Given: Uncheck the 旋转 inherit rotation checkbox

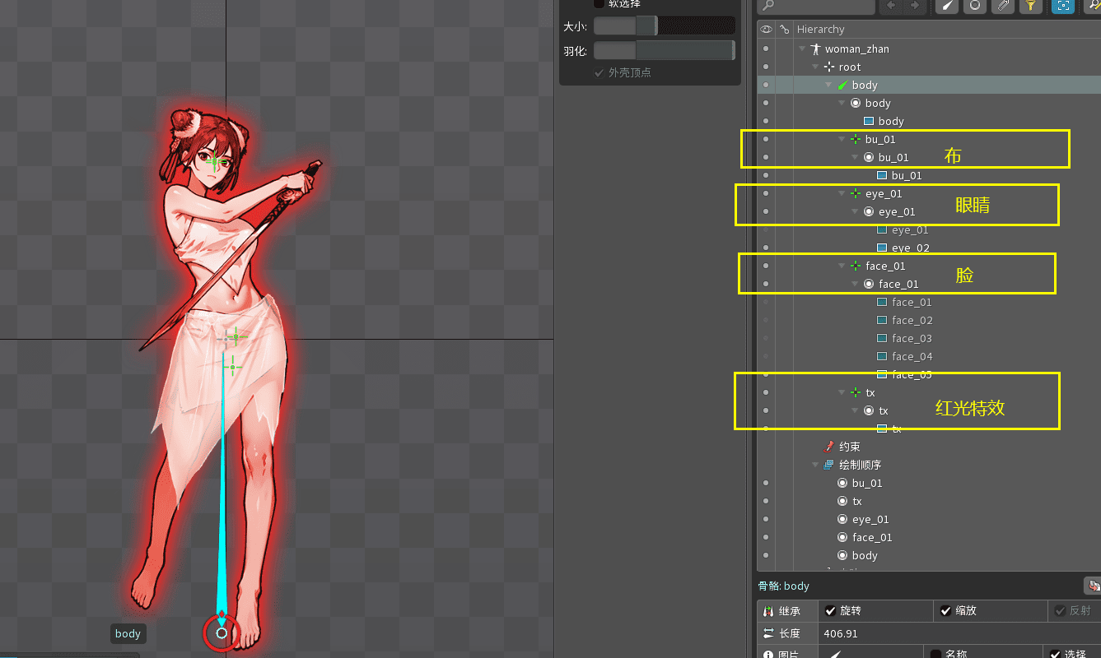Looking at the screenshot, I should tap(830, 611).
